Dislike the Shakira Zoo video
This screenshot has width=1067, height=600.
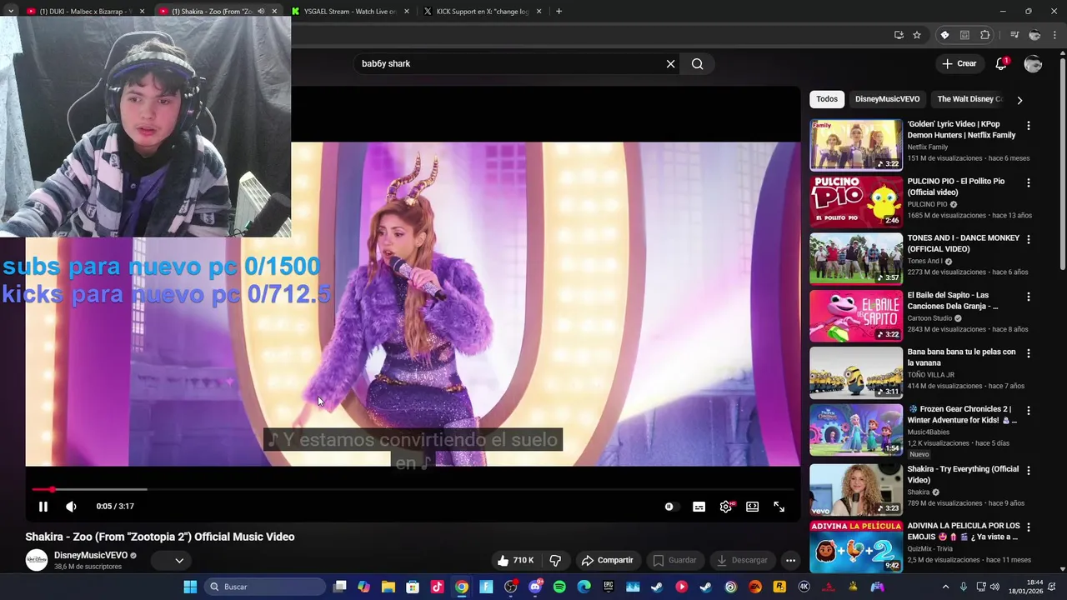pyautogui.click(x=555, y=560)
